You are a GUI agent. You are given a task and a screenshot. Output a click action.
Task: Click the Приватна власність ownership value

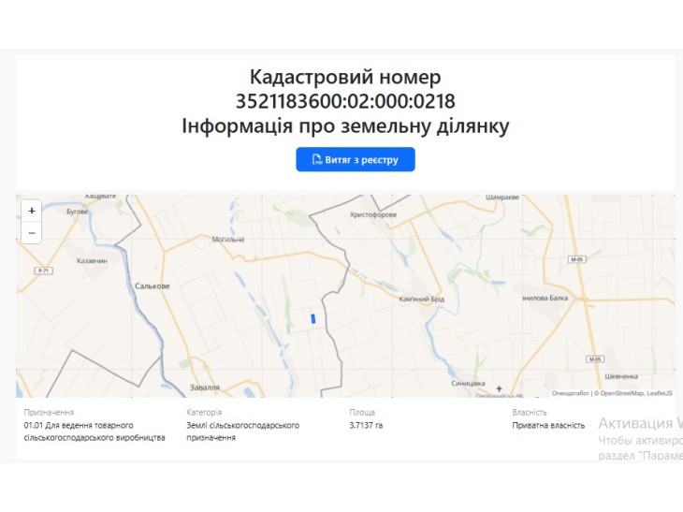[548, 425]
